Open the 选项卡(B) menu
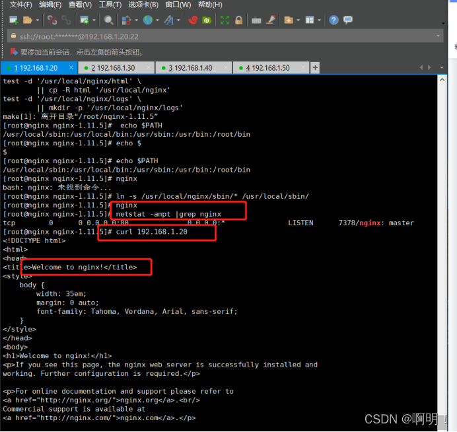This screenshot has width=457, height=432. (x=143, y=5)
